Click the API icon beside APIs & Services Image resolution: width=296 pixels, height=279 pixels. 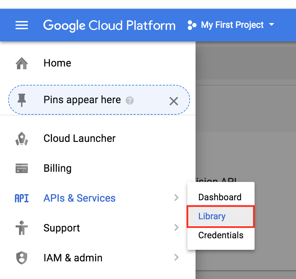22,198
